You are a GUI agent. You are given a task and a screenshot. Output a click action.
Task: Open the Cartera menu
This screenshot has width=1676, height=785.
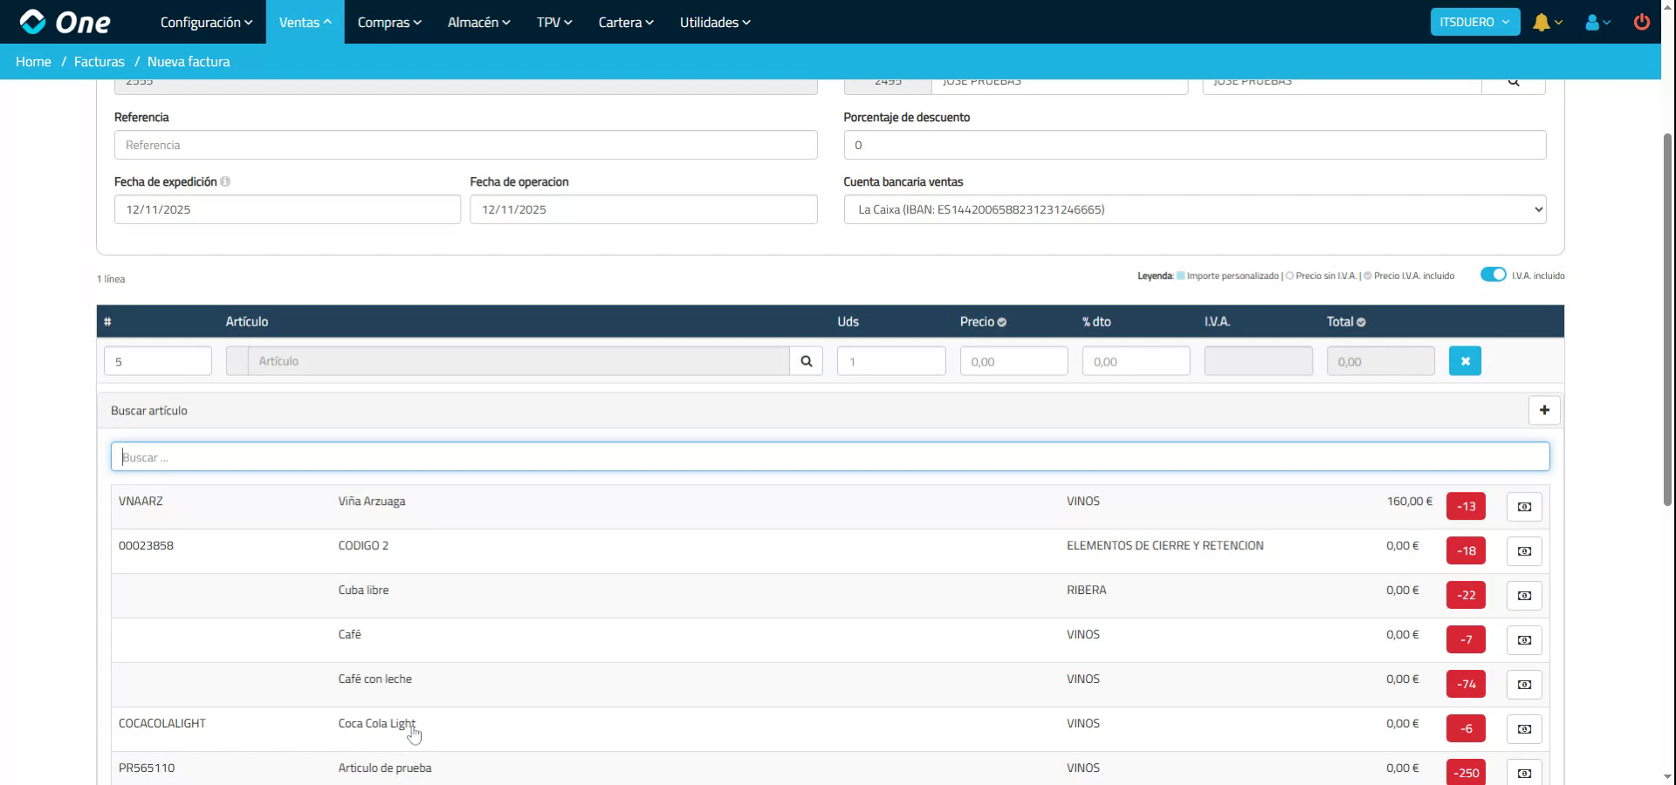click(624, 22)
